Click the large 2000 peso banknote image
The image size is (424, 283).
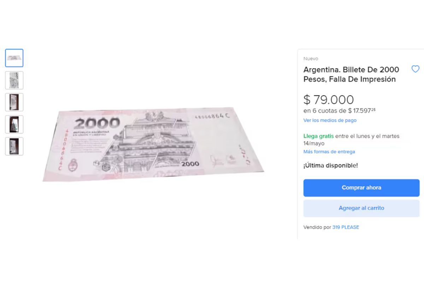(153, 144)
